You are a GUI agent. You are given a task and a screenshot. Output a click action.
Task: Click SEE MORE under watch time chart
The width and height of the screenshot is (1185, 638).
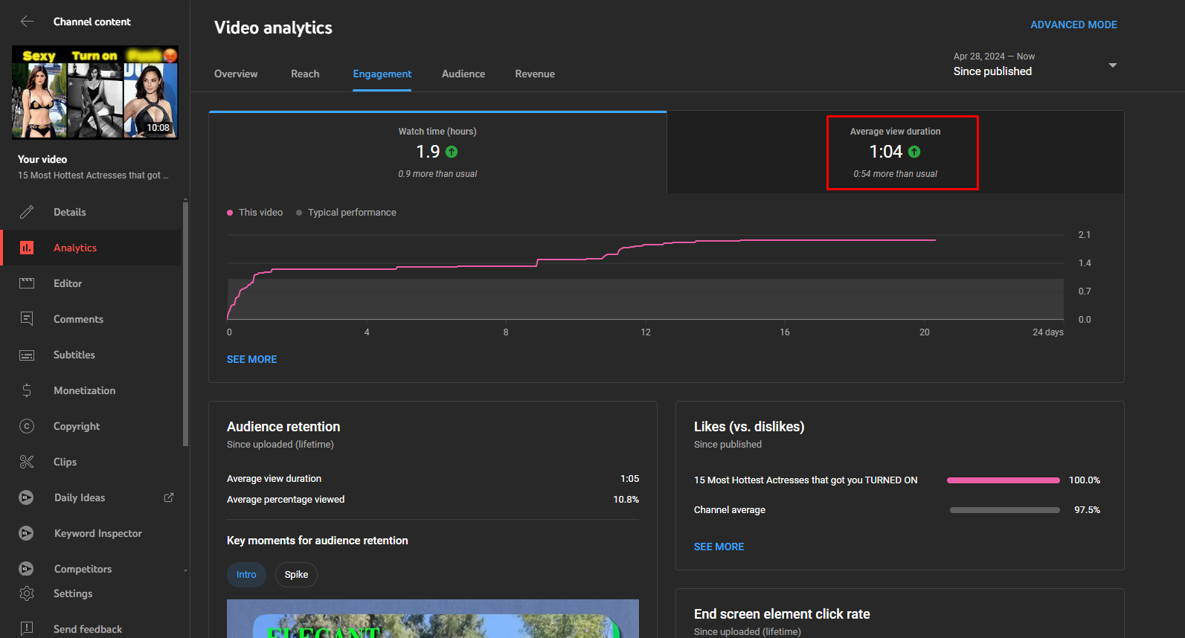pos(251,359)
